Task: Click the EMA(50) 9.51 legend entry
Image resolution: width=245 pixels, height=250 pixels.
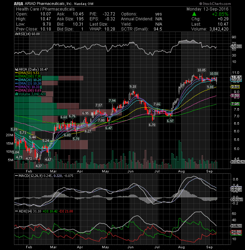Action: [x=27, y=73]
